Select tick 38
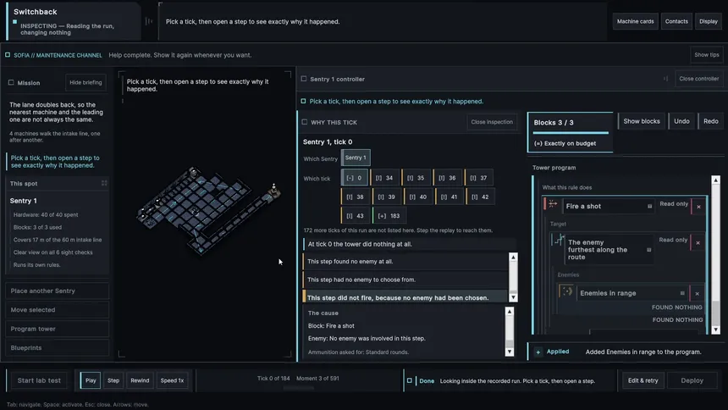Viewport: 728px width, 410px height. [355, 197]
